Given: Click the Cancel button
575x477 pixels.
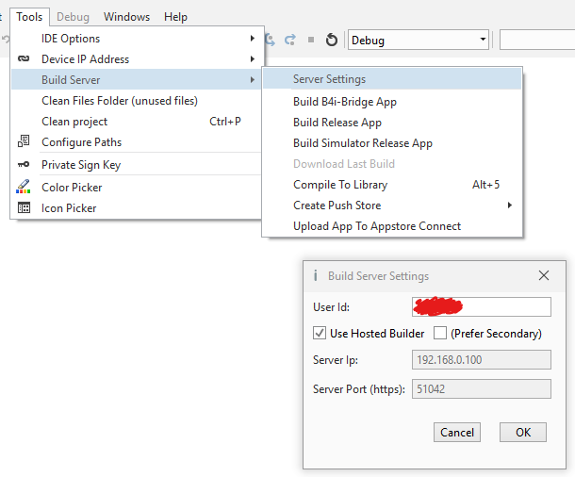Looking at the screenshot, I should (457, 433).
